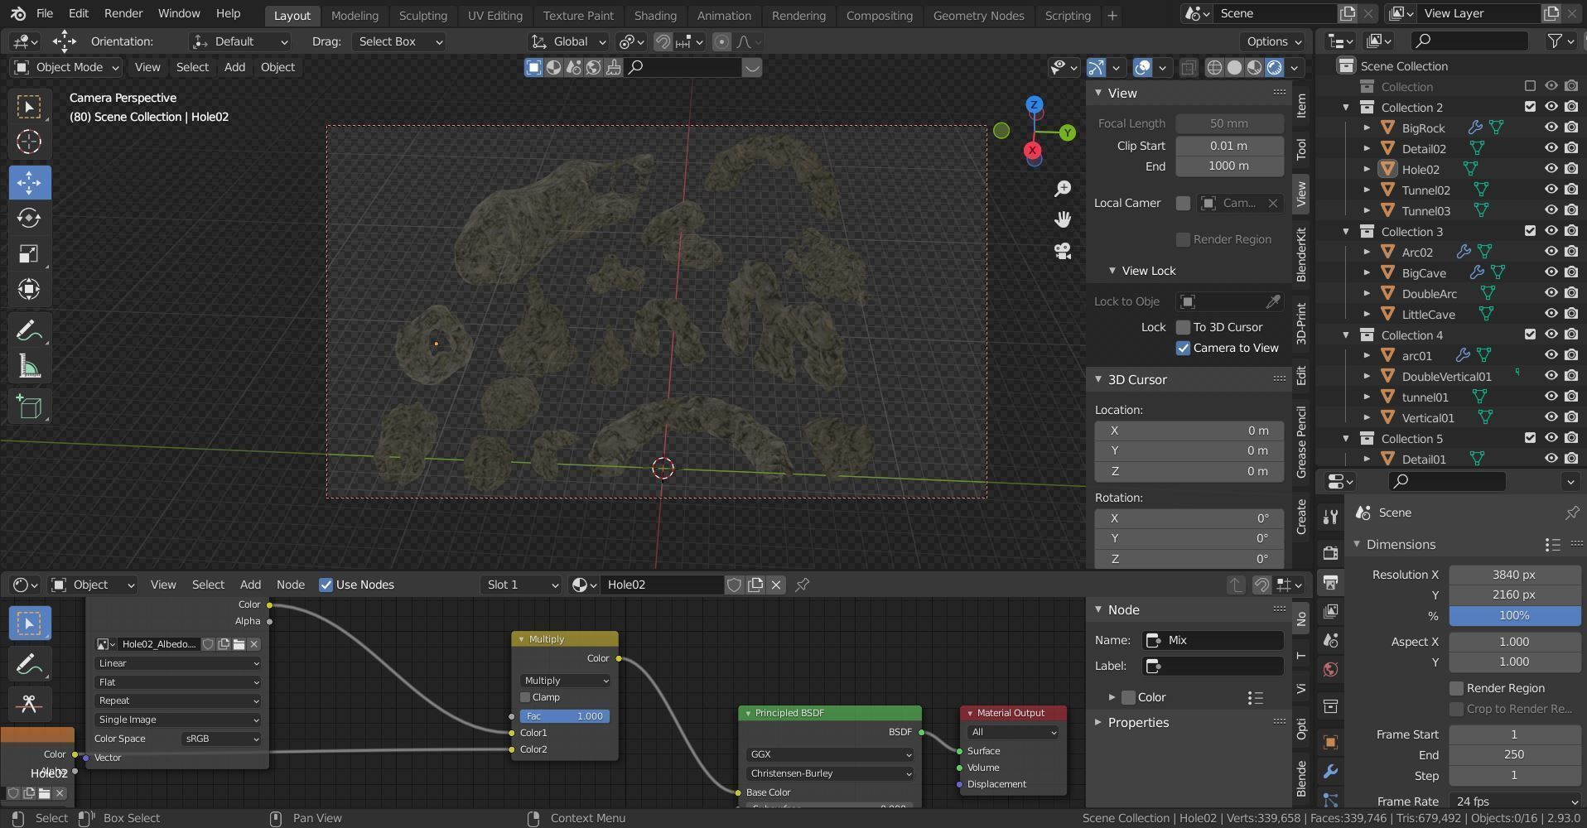Image resolution: width=1587 pixels, height=828 pixels.
Task: Pick the Scale tool
Action: point(29,253)
